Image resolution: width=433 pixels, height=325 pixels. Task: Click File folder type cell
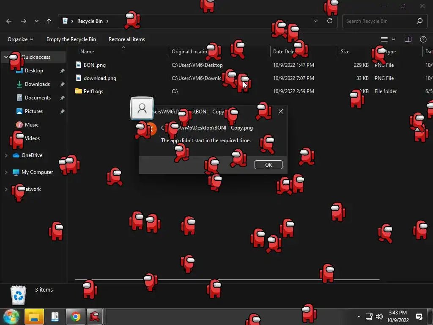coord(386,91)
